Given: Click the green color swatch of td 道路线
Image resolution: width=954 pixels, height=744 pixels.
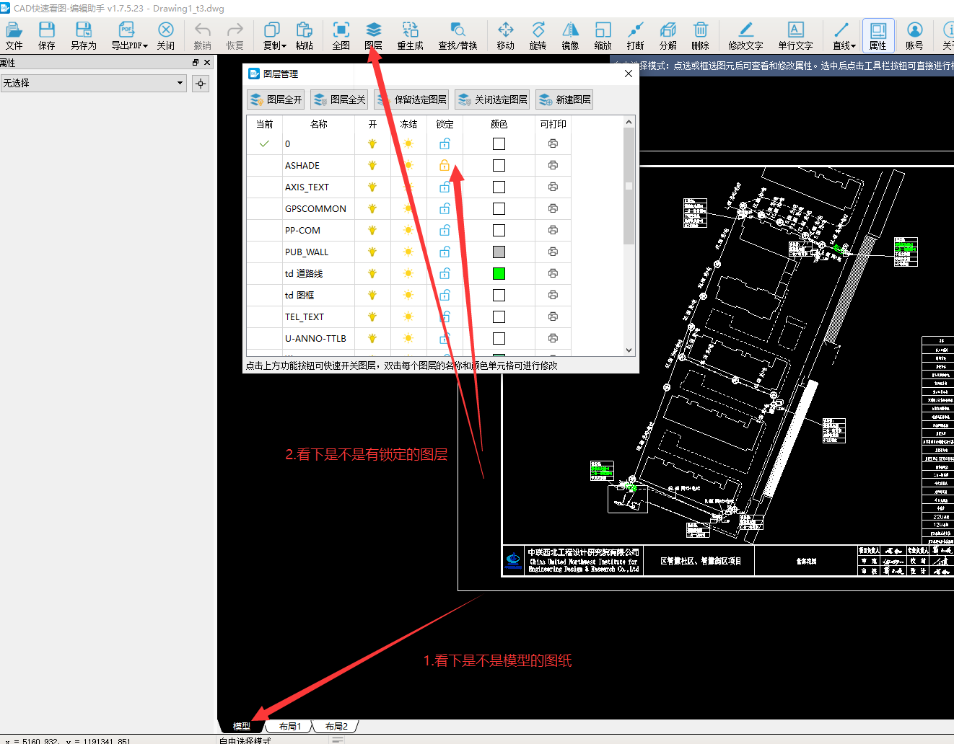Looking at the screenshot, I should pos(499,274).
